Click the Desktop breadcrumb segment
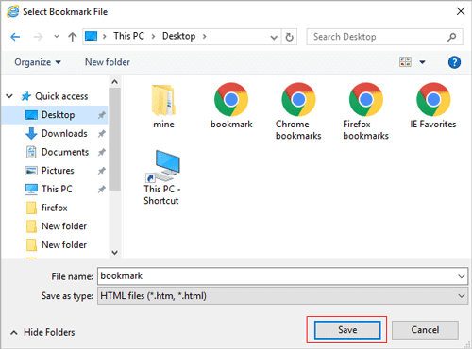This screenshot has height=349, width=472. (178, 36)
